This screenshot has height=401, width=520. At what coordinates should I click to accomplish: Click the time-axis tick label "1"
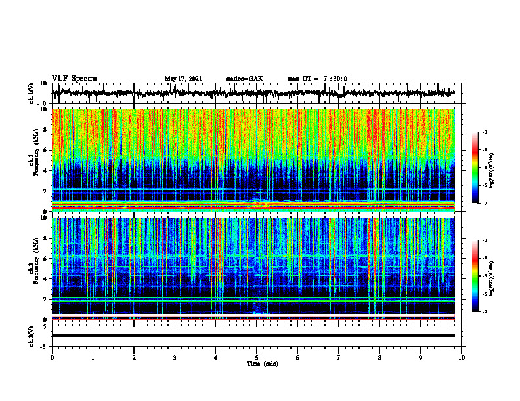click(x=93, y=358)
